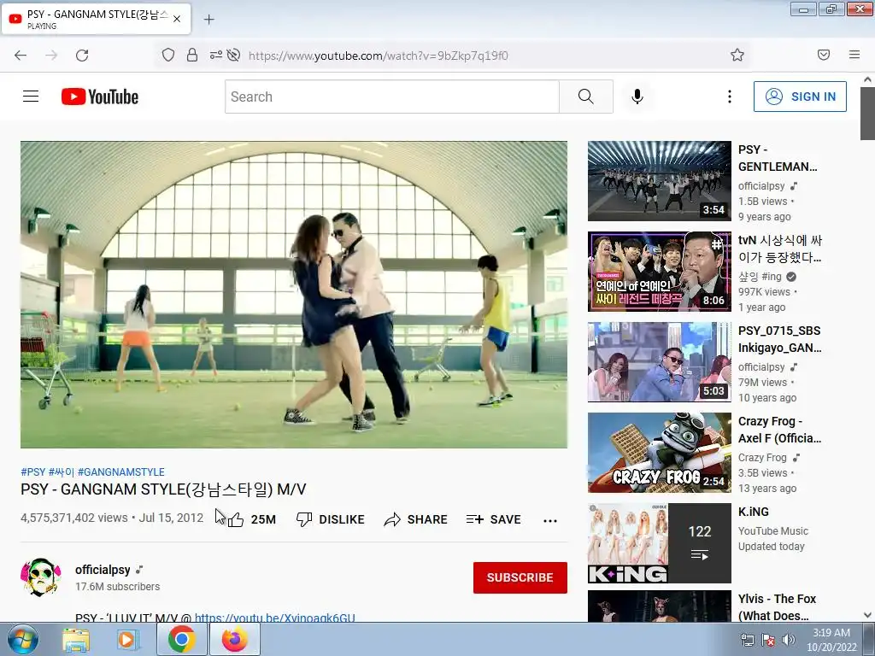Click the #PSY hashtag link
The height and width of the screenshot is (656, 875).
point(33,471)
